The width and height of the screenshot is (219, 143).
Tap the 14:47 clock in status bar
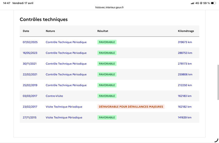click(7, 3)
